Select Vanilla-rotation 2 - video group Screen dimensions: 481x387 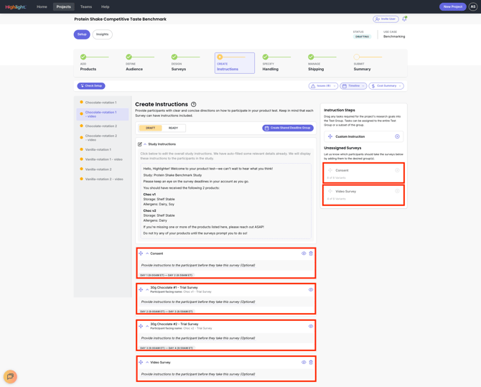103,179
